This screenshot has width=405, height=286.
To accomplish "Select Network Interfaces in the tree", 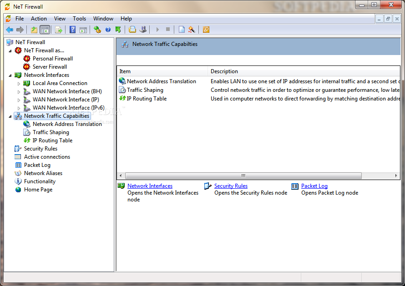I will (46, 75).
